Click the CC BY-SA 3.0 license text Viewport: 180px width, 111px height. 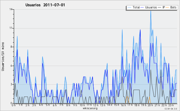[171, 109]
